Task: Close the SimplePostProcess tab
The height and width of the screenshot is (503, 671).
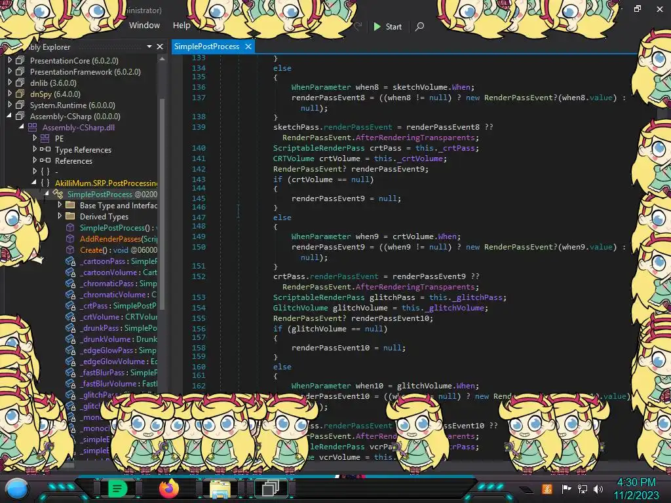Action: (248, 47)
